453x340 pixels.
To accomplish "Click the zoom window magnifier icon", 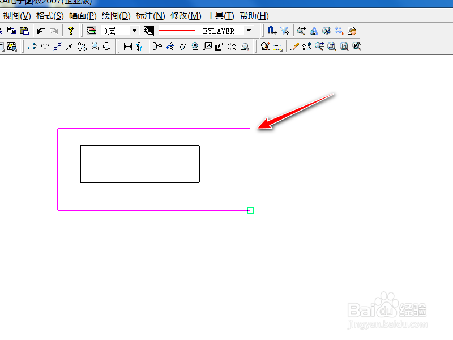I will coord(332,46).
